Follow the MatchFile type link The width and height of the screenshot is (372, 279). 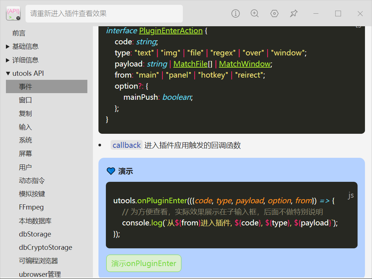[191, 64]
